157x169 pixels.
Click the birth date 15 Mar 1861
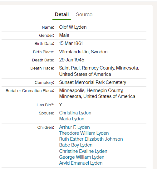tap(71, 43)
